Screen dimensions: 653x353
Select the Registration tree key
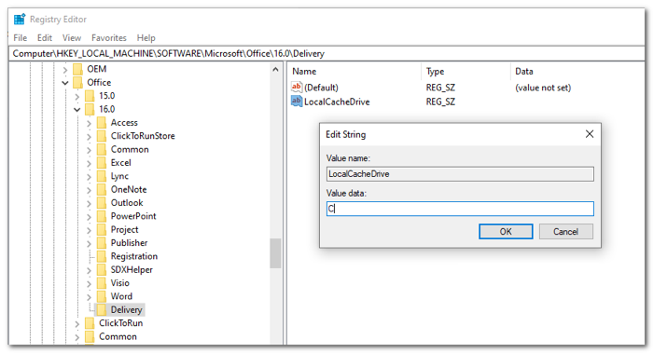pyautogui.click(x=134, y=256)
